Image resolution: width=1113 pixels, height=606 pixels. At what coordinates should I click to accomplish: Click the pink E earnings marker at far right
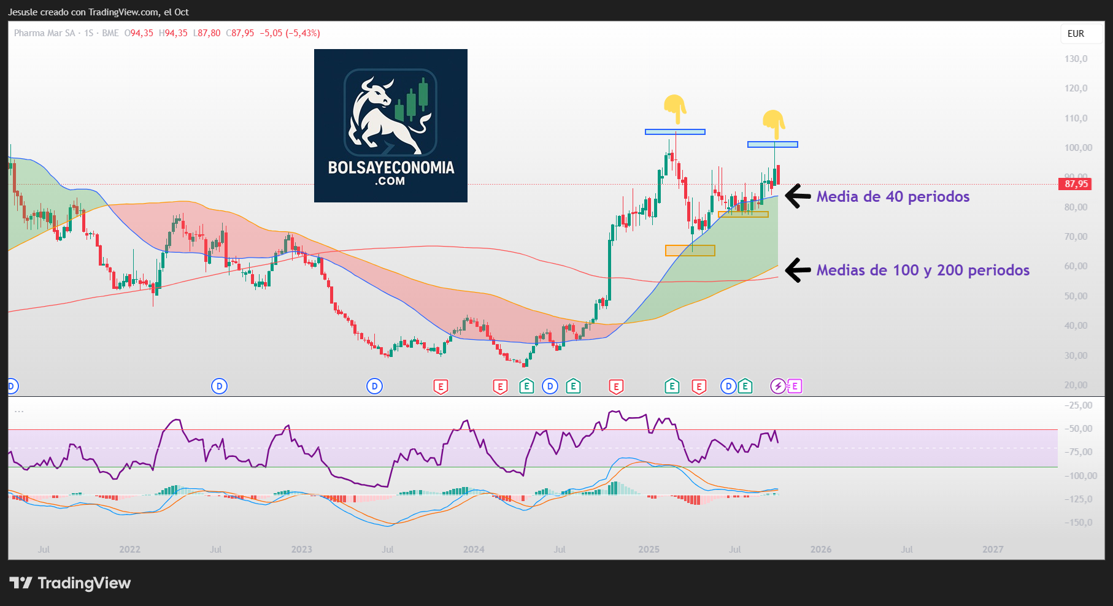click(795, 386)
